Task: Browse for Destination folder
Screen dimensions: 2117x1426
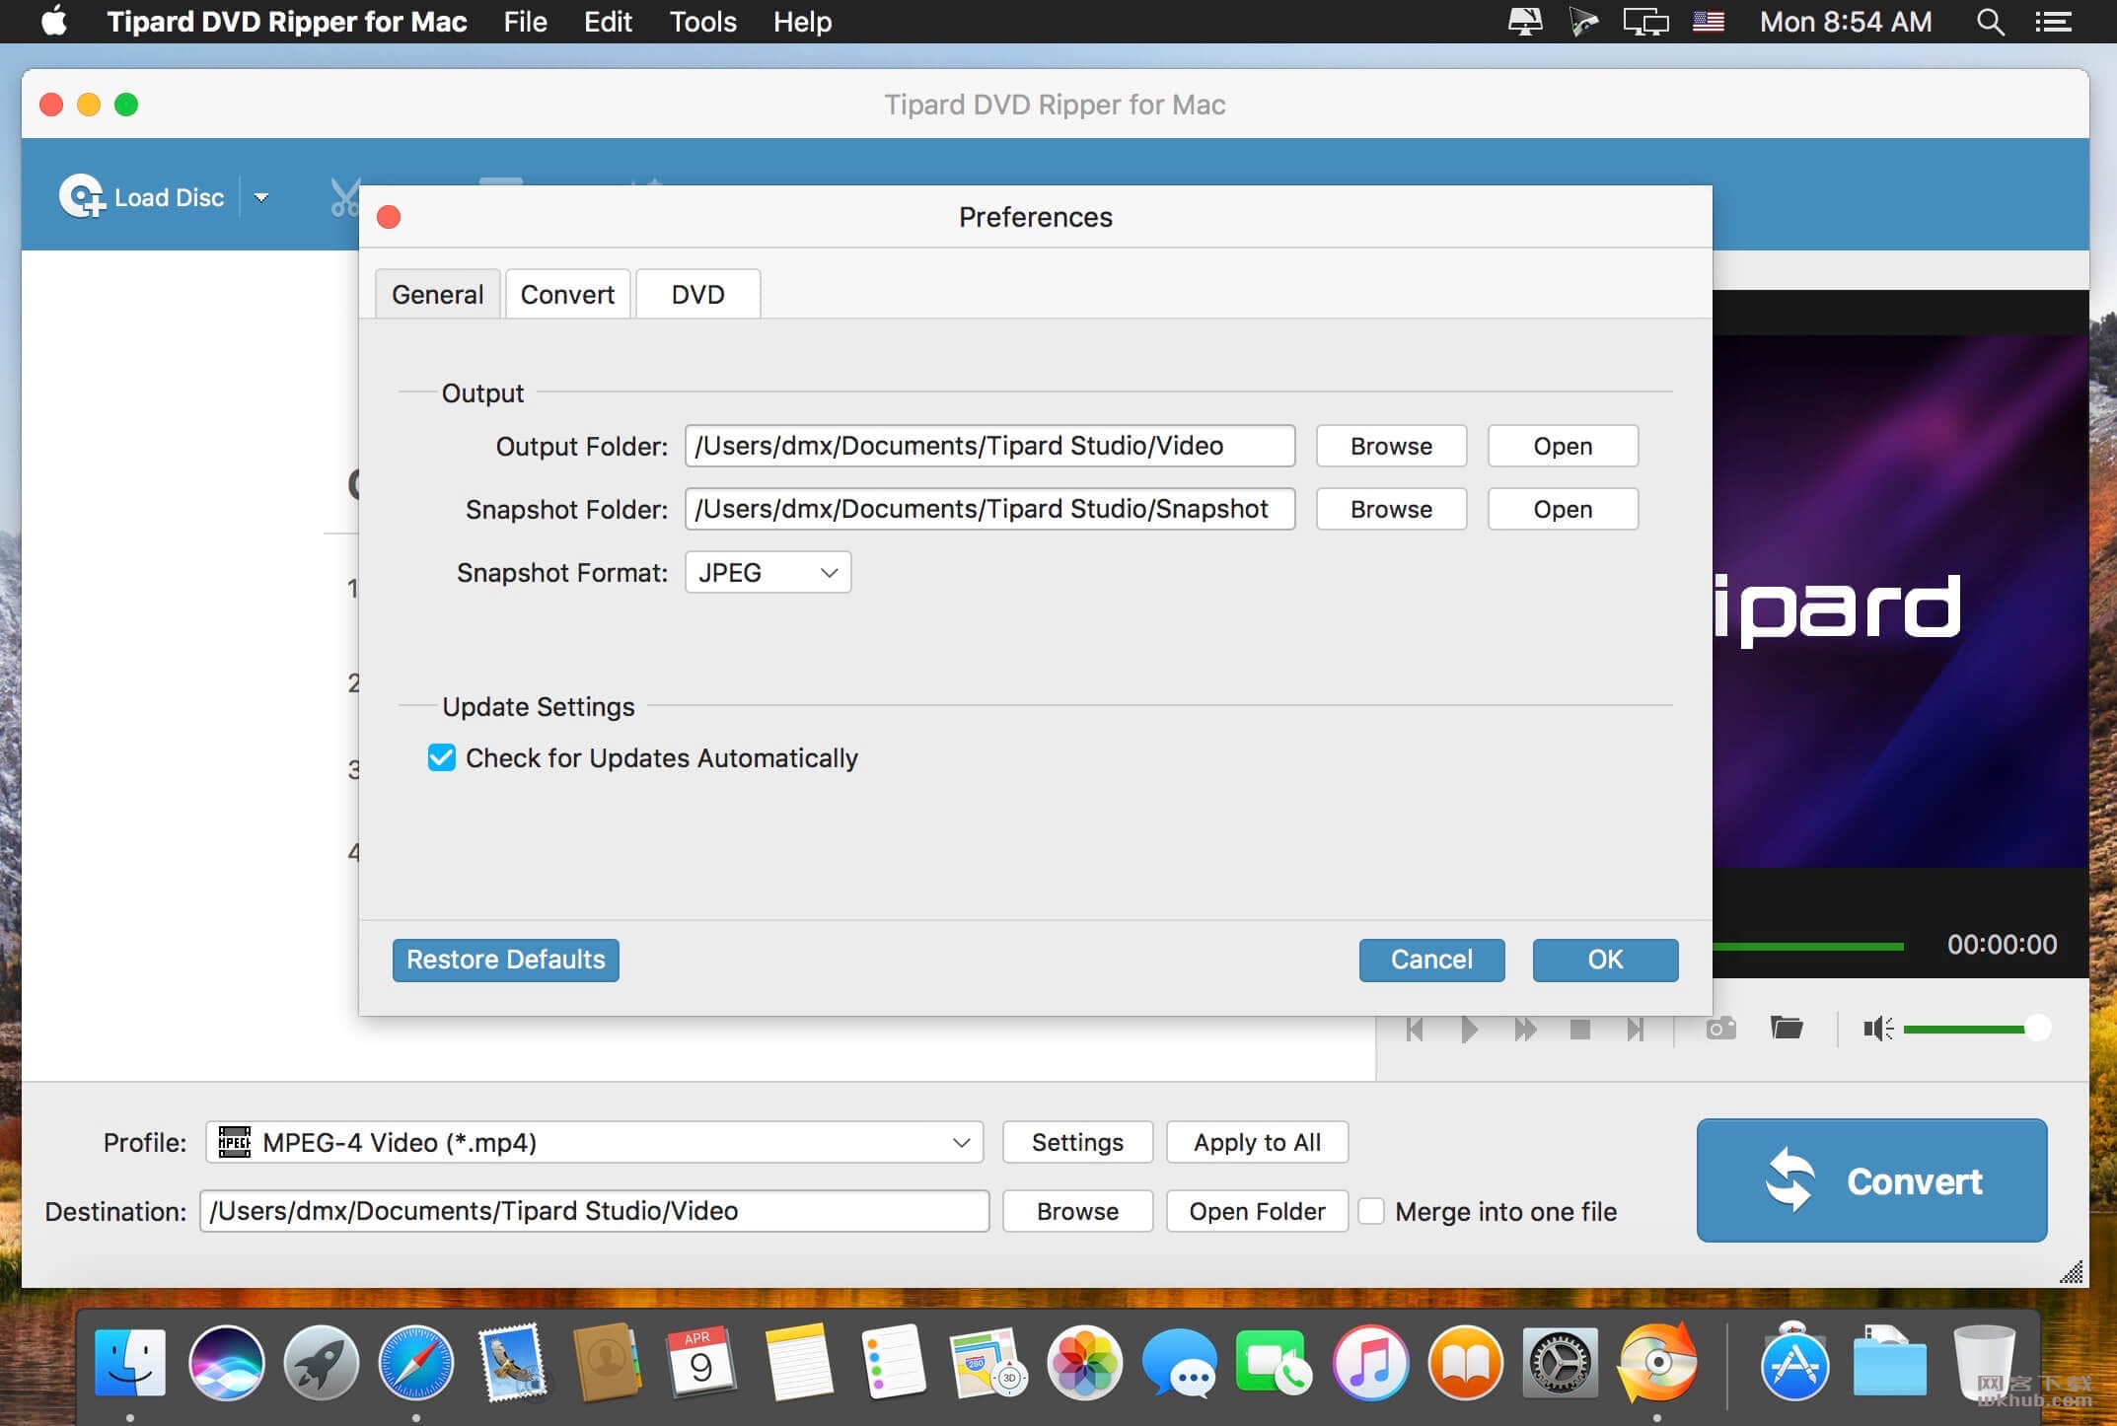Action: (1077, 1211)
